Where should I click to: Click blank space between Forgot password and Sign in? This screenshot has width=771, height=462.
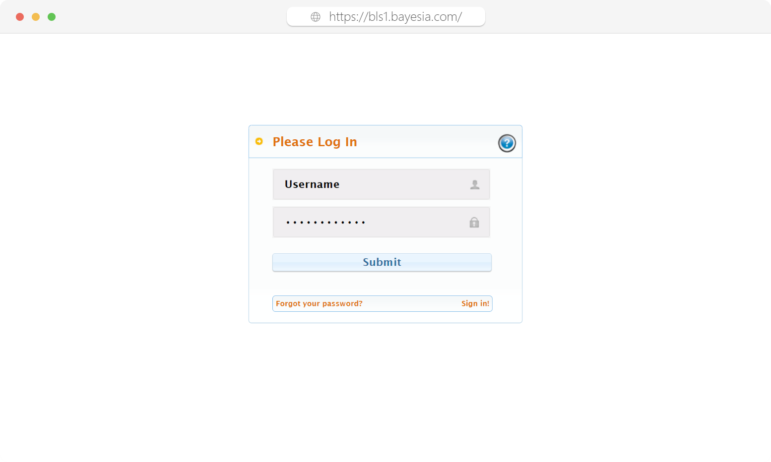pos(412,303)
